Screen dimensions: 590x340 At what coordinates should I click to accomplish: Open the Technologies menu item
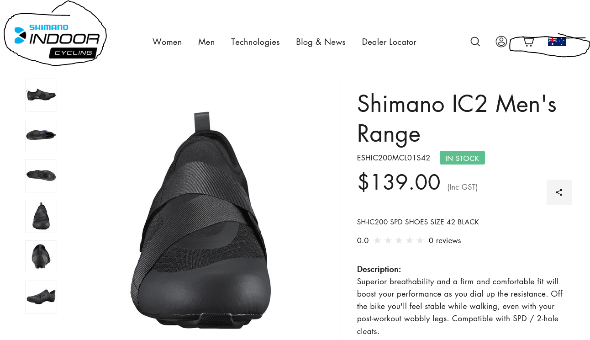[x=255, y=42]
